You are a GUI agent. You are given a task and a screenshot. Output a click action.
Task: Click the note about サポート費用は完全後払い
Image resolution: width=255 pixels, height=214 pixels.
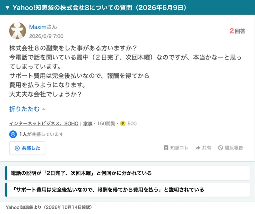tap(127, 190)
